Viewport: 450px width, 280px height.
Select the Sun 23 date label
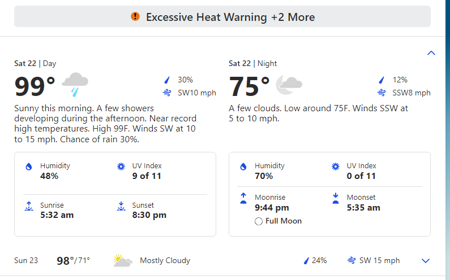pyautogui.click(x=26, y=260)
